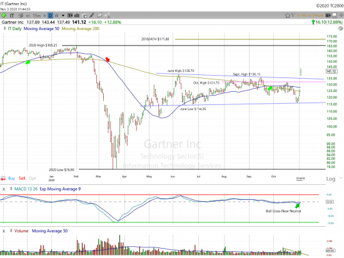The width and height of the screenshot is (344, 258).
Task: Click the Volume pane mover arrows
Action: point(11,231)
